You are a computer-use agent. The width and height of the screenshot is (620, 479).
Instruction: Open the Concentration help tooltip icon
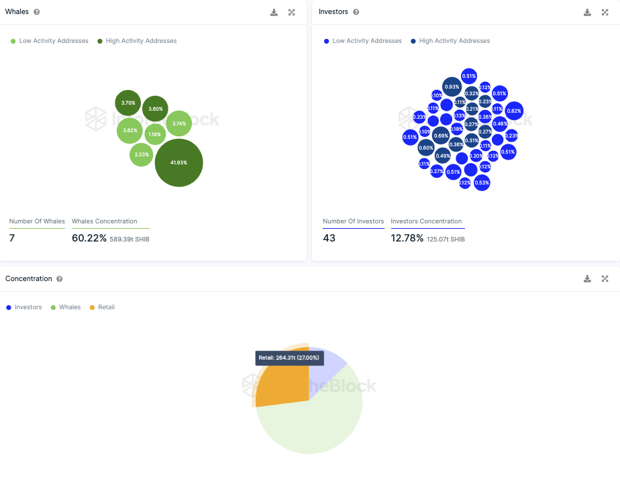[59, 278]
